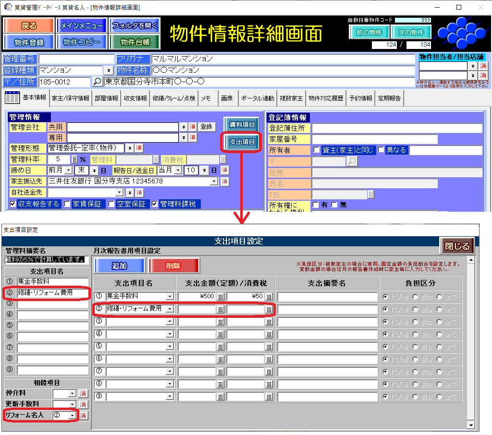Toggle the 収支報告する checkbox
Screen dimensions: 492x435
point(13,204)
